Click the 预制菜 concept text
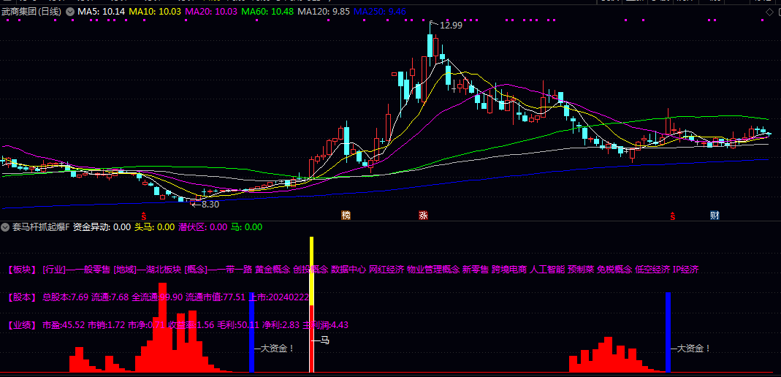Viewport: 781px width, 377px height. (581, 270)
